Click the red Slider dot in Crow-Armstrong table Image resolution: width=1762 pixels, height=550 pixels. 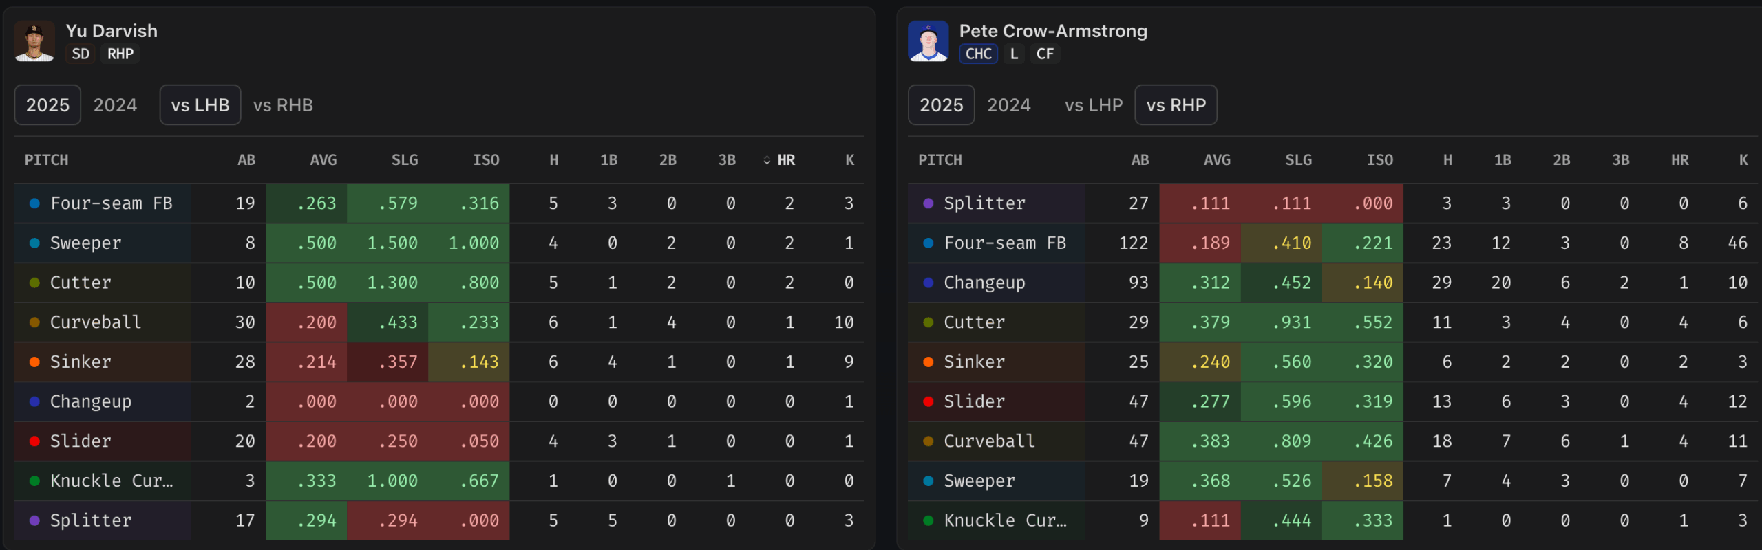(928, 401)
